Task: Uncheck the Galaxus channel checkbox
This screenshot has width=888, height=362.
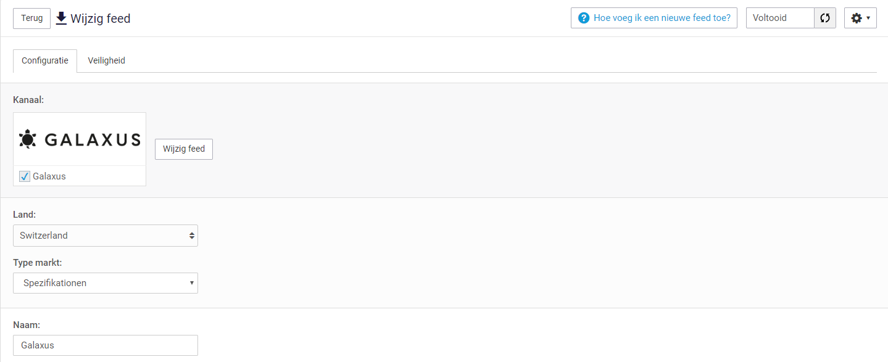Action: (x=25, y=176)
